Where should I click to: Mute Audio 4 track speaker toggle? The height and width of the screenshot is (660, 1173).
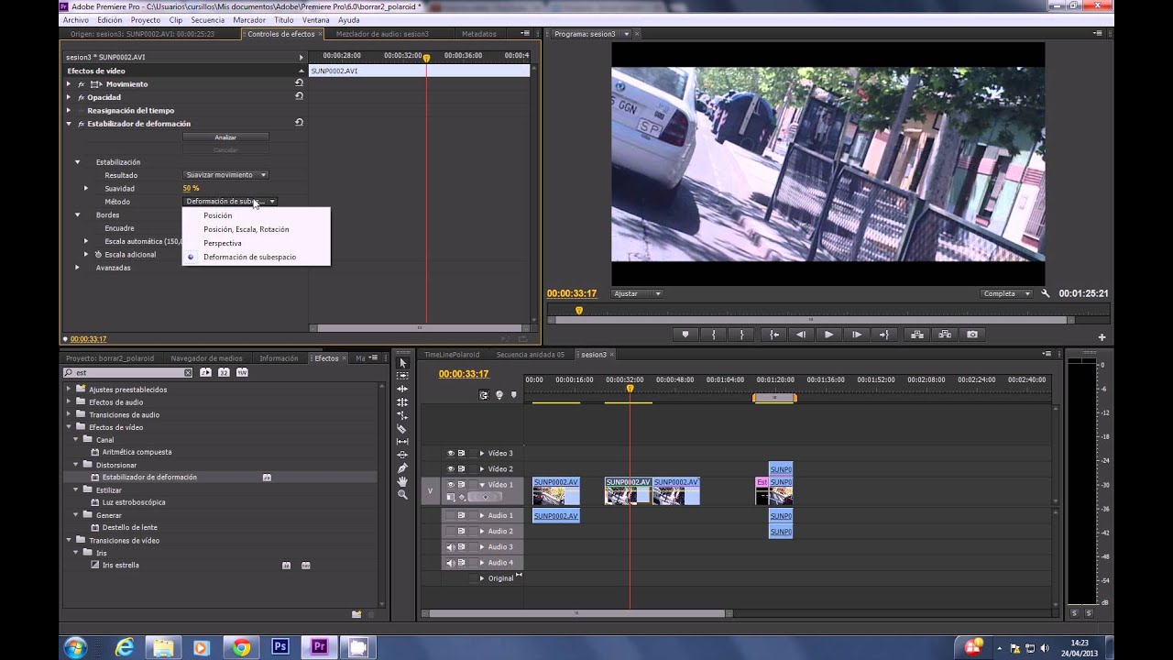tap(451, 563)
